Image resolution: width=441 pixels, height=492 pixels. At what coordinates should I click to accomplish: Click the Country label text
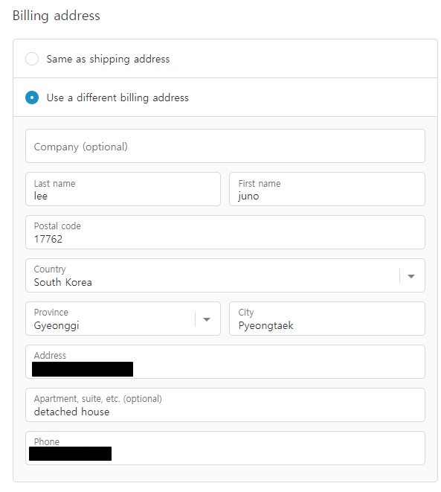(50, 269)
